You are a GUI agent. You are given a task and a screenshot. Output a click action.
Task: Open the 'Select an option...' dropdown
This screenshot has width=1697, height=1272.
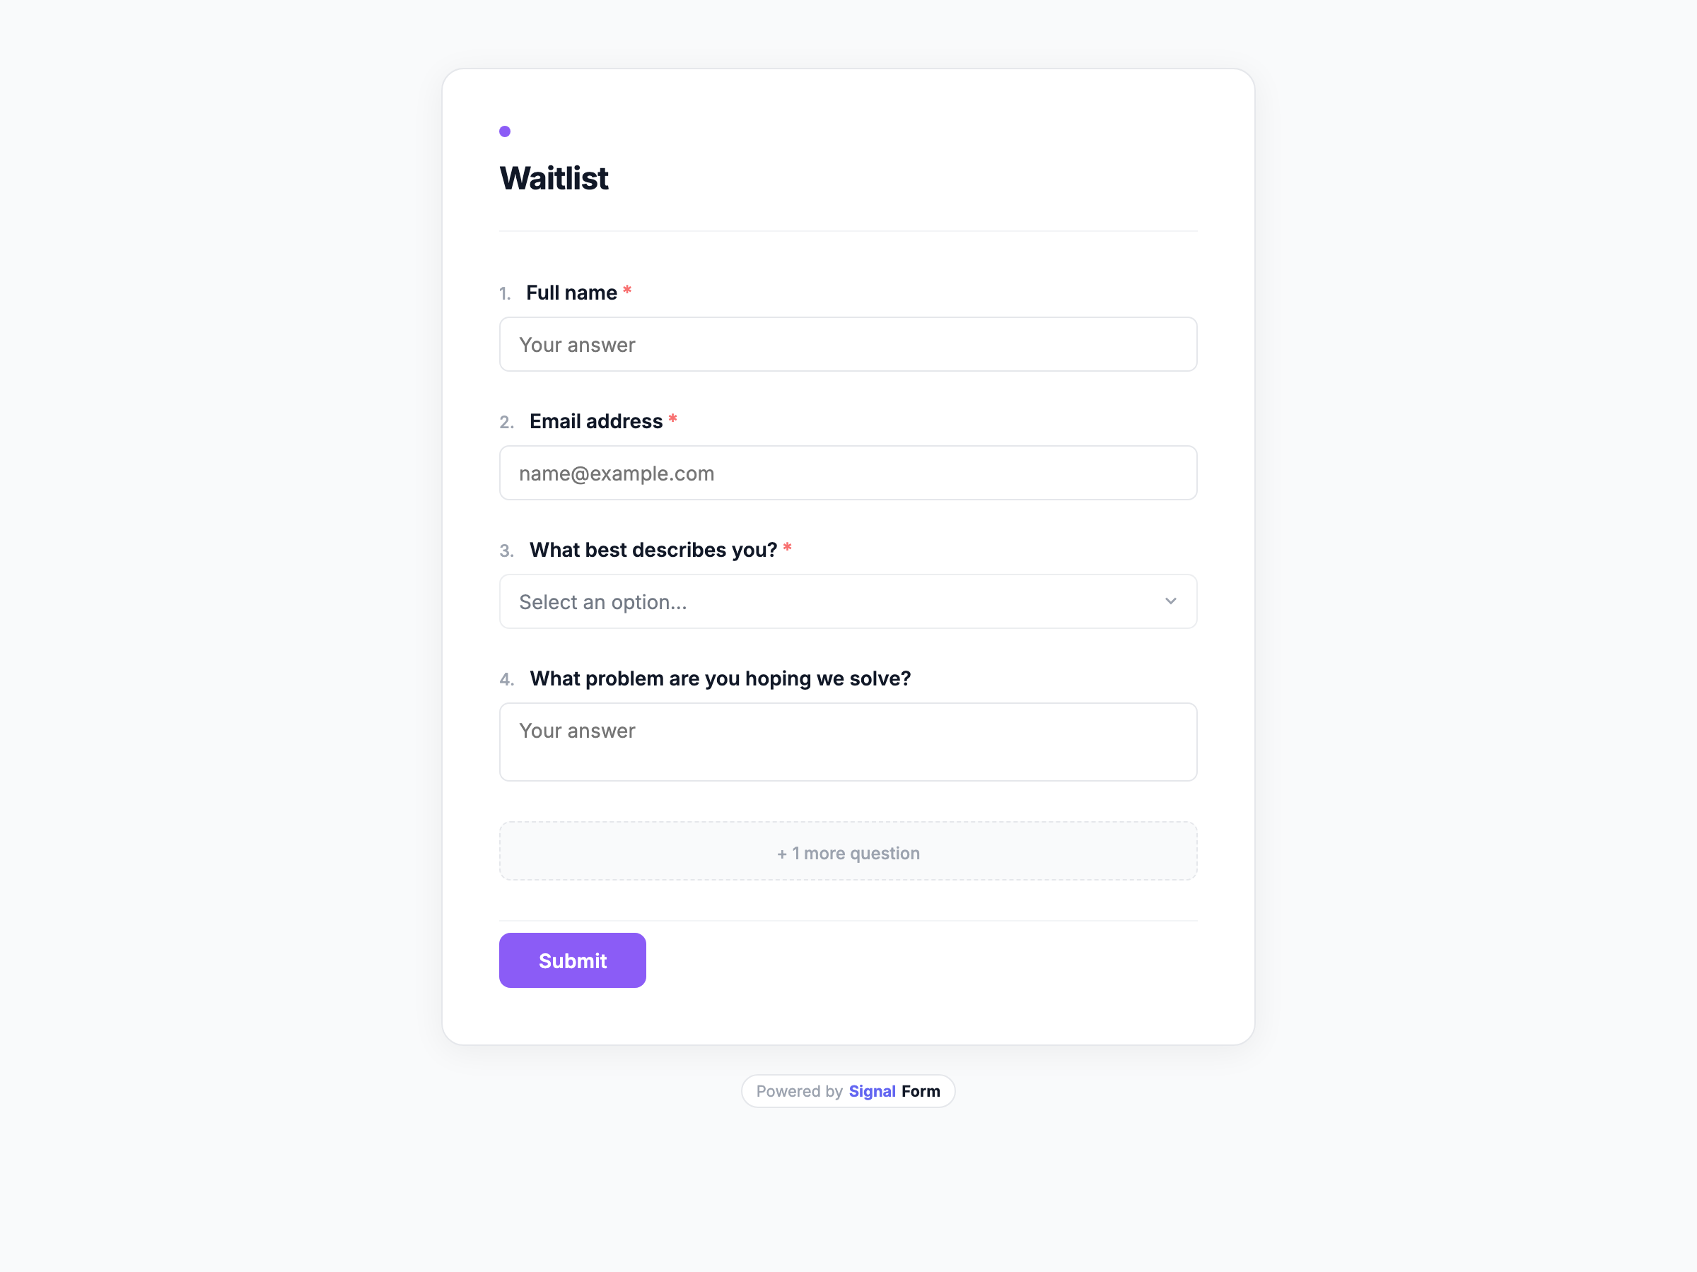[x=847, y=601]
